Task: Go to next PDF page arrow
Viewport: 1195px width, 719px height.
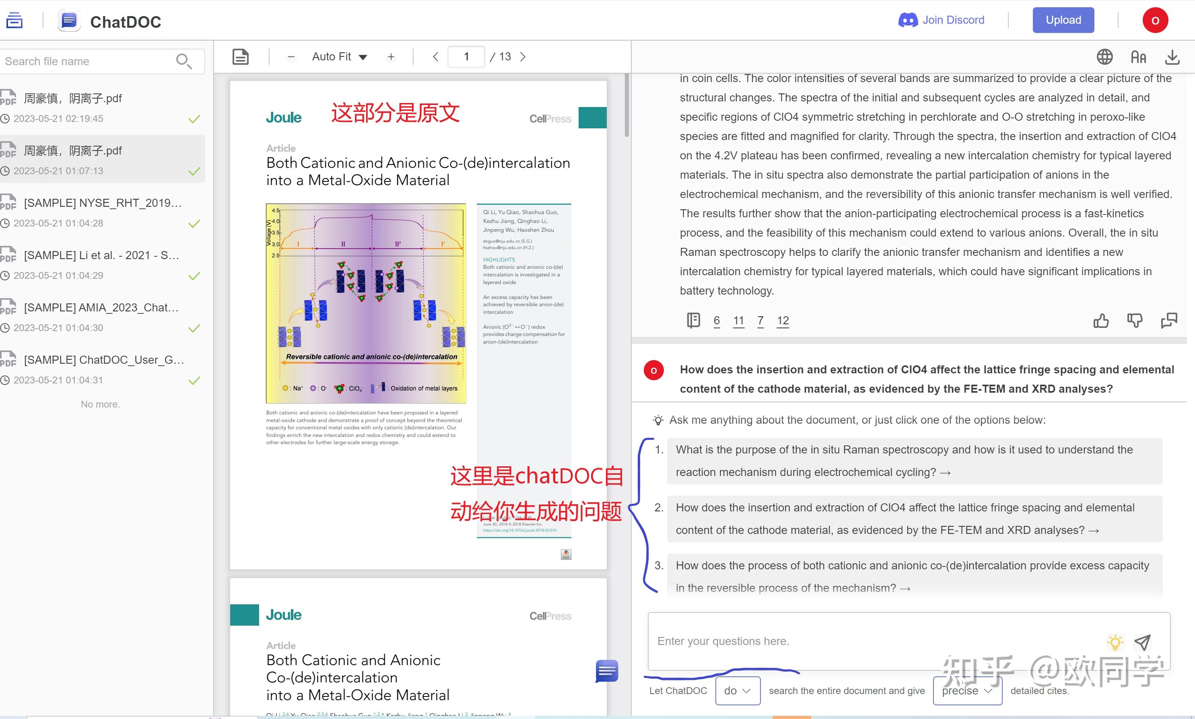Action: [x=523, y=57]
